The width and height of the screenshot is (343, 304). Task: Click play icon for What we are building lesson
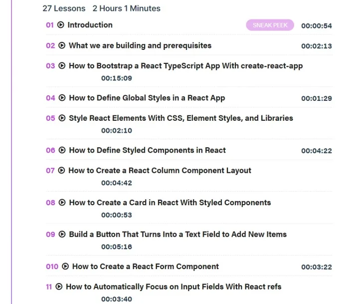62,45
